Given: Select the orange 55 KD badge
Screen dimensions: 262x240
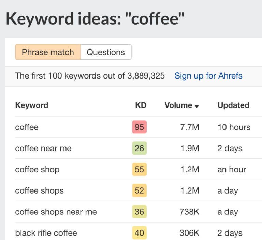Looking at the screenshot, I should coord(139,170).
